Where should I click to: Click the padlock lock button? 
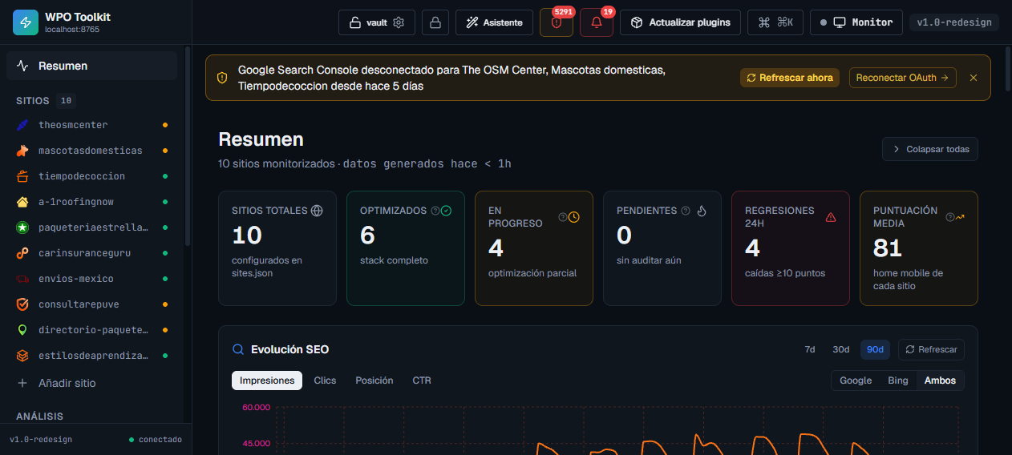pos(435,22)
